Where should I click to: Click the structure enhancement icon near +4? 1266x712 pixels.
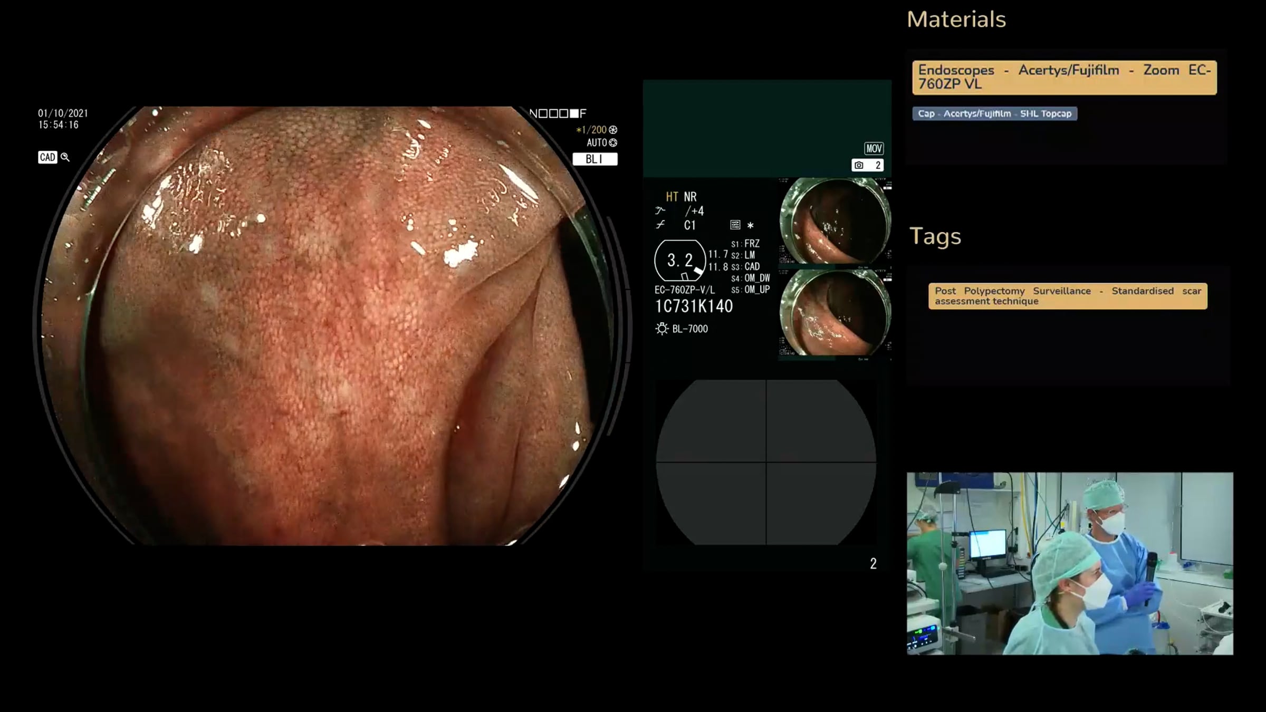click(x=660, y=211)
